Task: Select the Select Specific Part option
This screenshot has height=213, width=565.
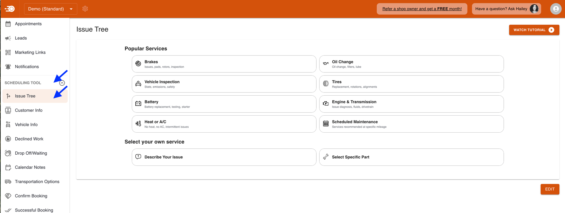Action: click(x=411, y=157)
